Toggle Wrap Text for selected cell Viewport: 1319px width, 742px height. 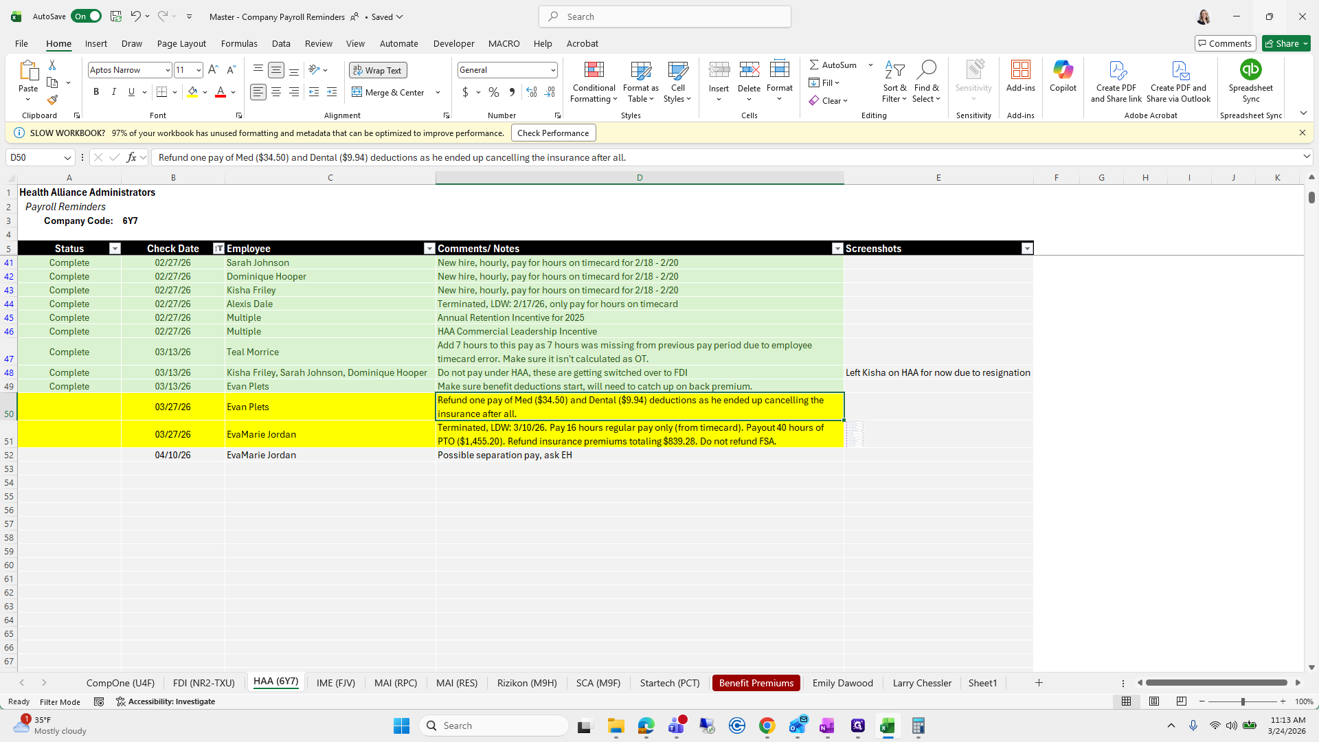click(x=378, y=70)
